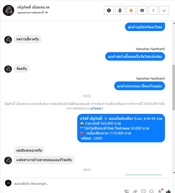
Task: Open the Baht payment request icon
Action: [160, 191]
